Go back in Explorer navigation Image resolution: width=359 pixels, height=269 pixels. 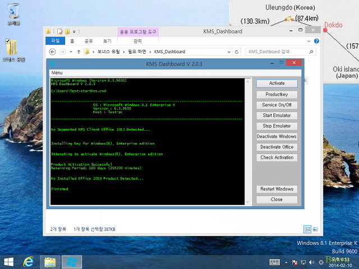(x=52, y=52)
